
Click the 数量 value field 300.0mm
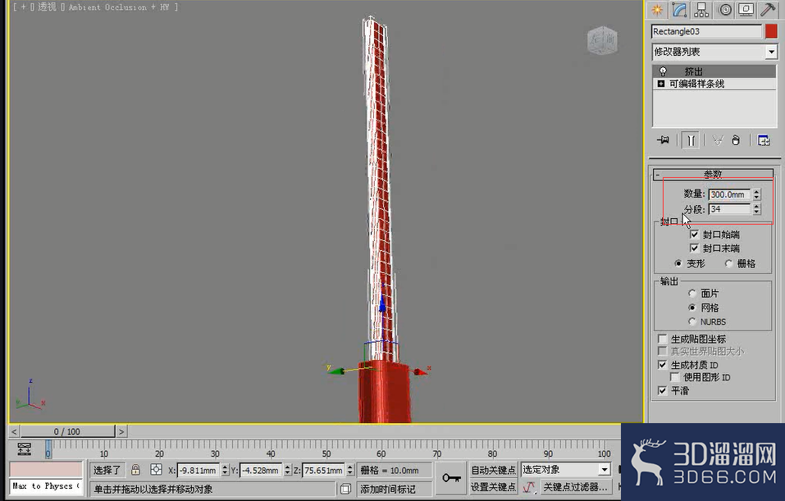click(x=729, y=194)
